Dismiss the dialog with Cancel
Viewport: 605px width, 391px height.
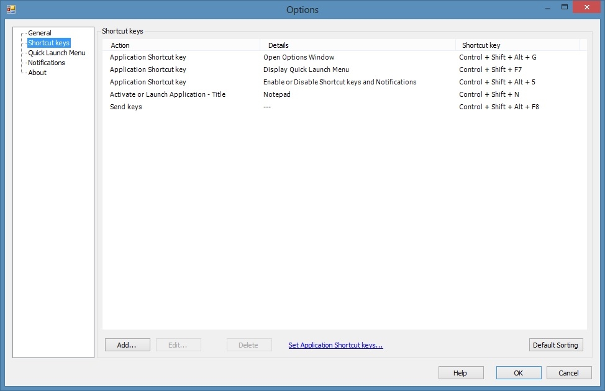click(569, 373)
